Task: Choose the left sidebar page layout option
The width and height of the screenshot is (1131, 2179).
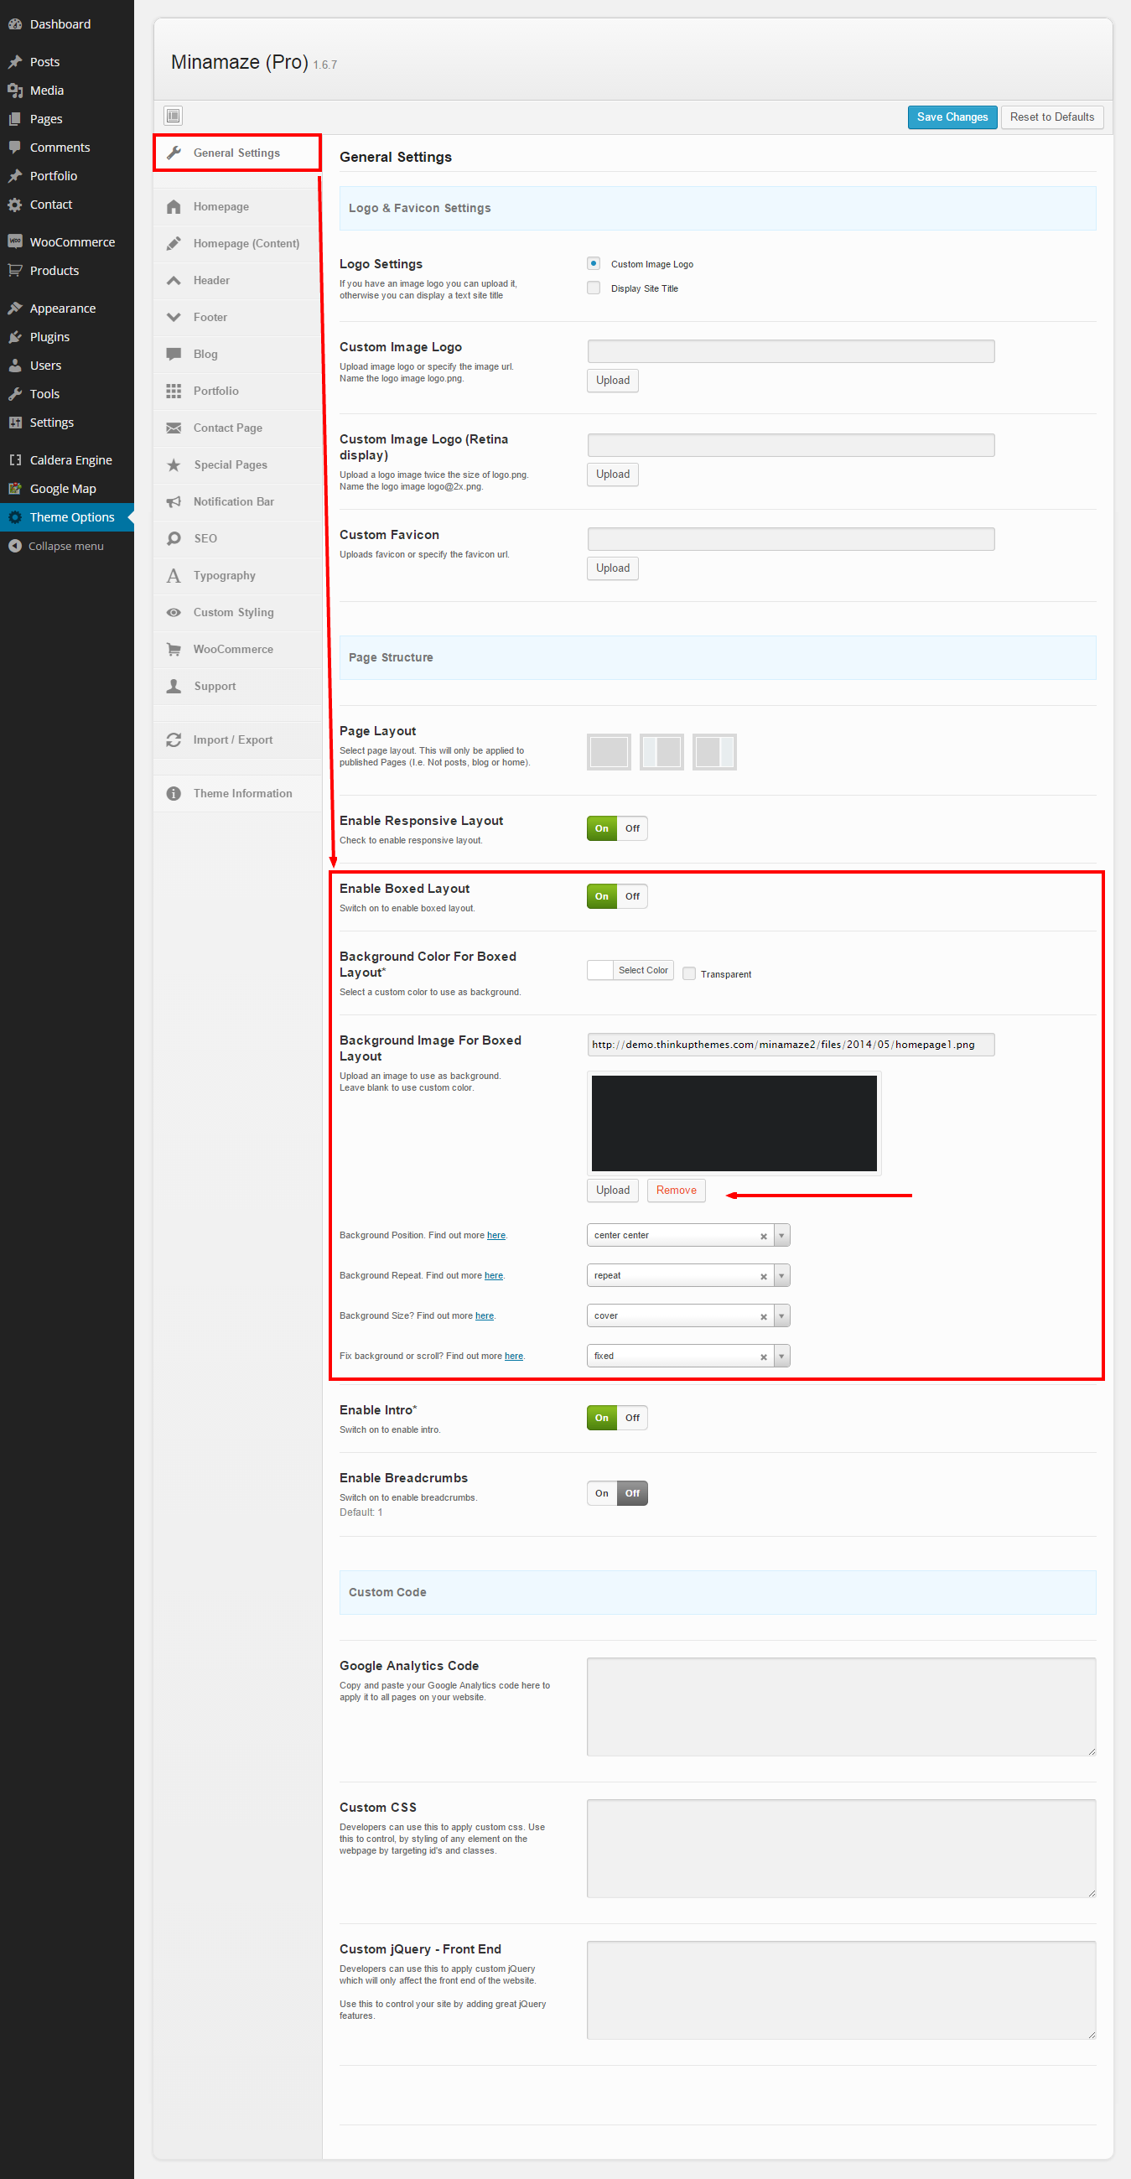Action: coord(661,751)
